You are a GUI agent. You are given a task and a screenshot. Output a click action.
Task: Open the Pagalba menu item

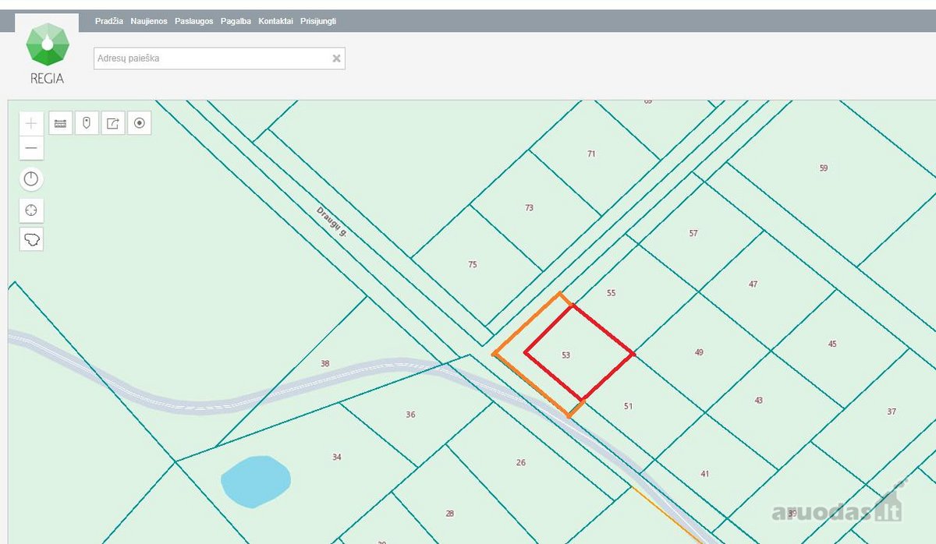tap(236, 21)
